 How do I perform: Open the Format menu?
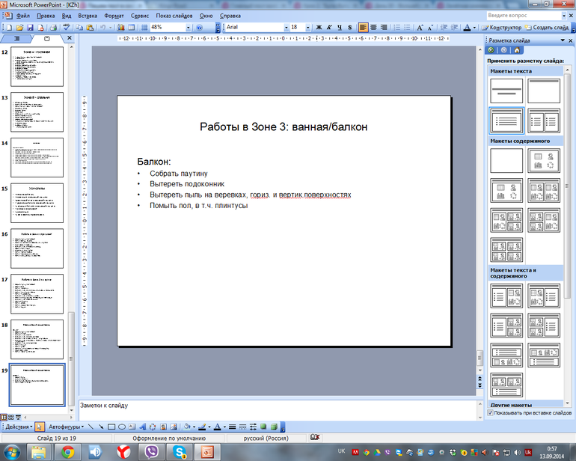point(114,15)
